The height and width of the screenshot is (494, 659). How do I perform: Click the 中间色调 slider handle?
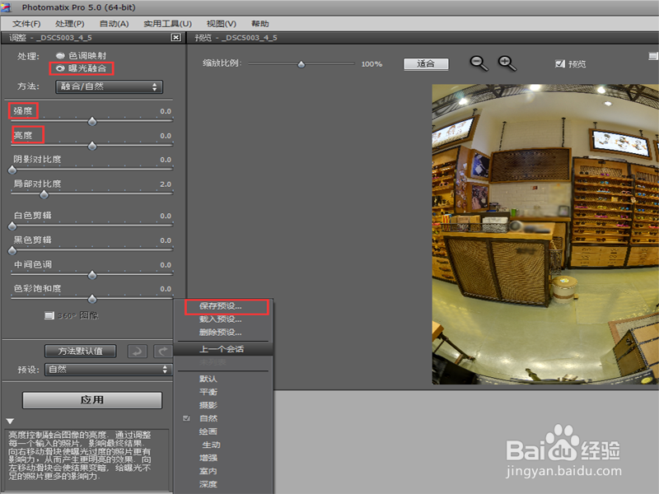click(92, 275)
